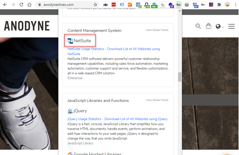
Task: Click View Global Trends for JavaScript Libraries
Action: (157, 100)
